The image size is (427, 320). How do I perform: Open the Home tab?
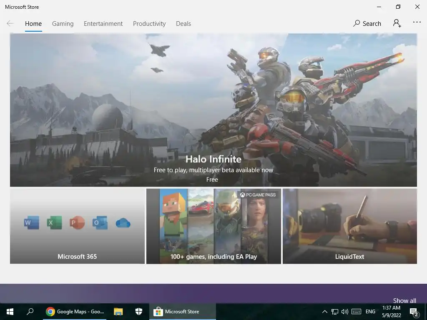click(33, 24)
